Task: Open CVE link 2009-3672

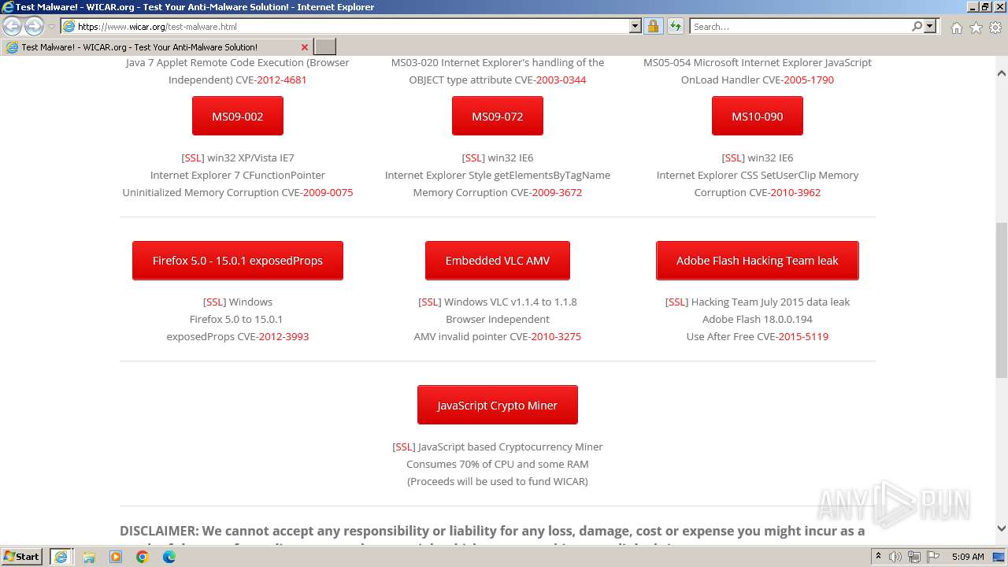Action: 557,192
